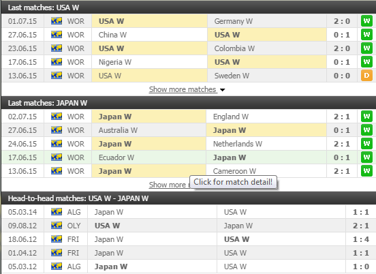
Task: Expand Show more matches under USA W
Action: pyautogui.click(x=183, y=89)
